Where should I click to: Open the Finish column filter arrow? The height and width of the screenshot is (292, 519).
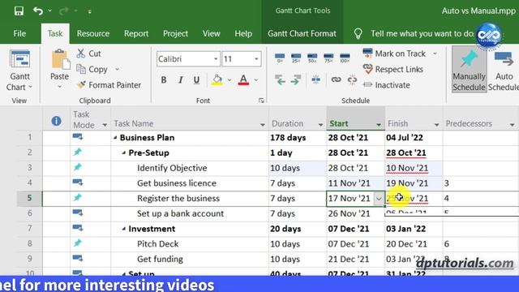click(436, 124)
